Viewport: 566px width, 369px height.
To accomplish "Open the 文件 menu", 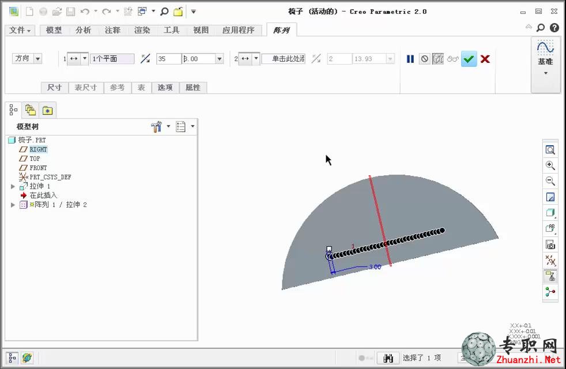I will (x=20, y=30).
